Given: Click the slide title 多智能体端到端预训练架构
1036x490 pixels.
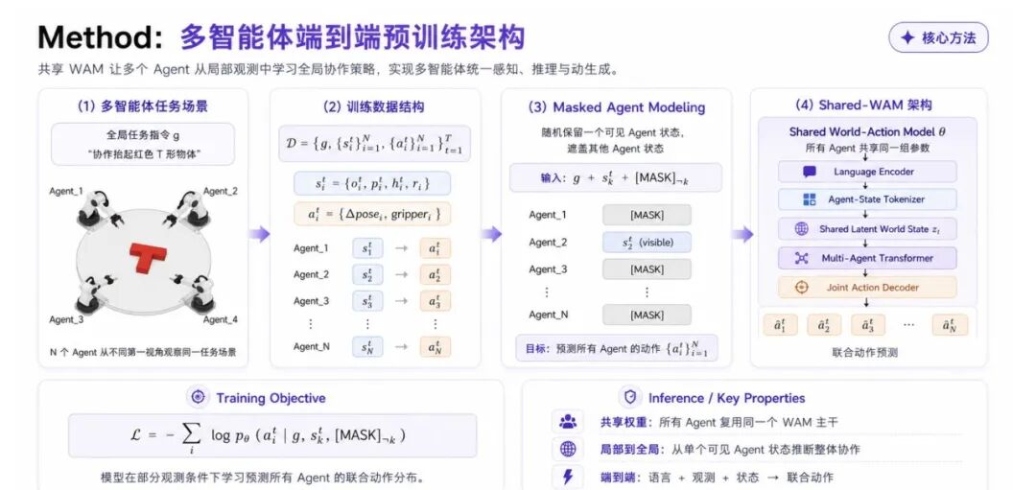Looking at the screenshot, I should point(352,36).
